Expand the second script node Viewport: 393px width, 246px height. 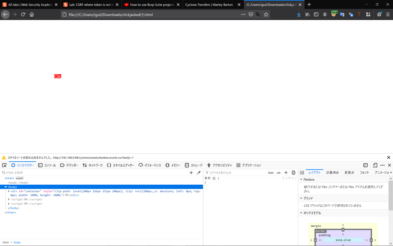[x=9, y=203]
